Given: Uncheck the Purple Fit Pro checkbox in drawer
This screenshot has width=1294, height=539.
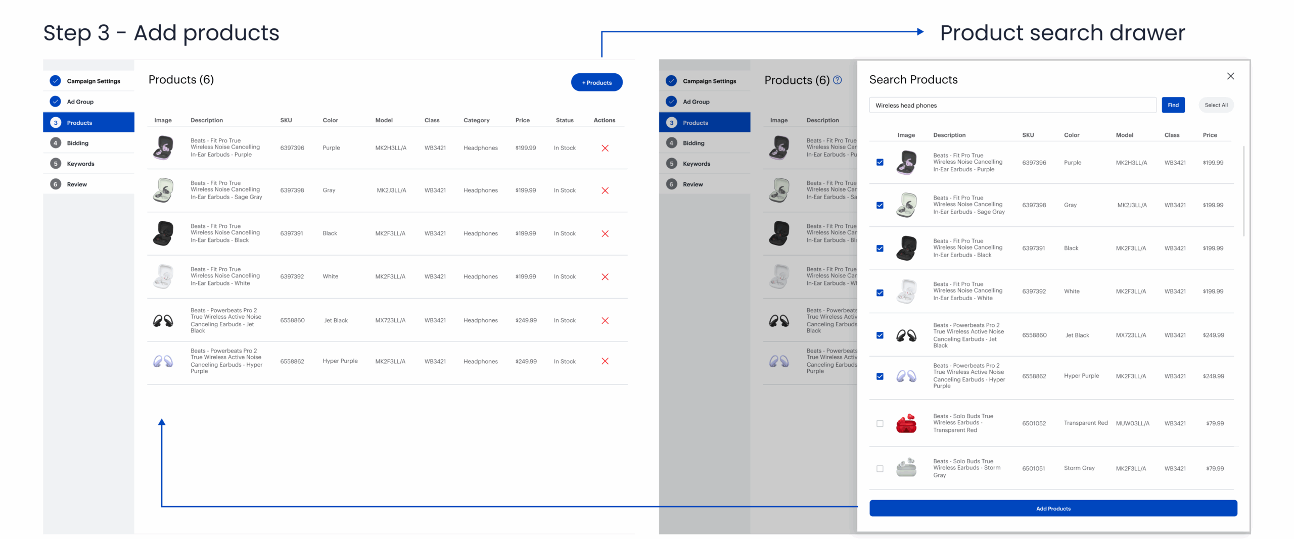Looking at the screenshot, I should pyautogui.click(x=880, y=162).
